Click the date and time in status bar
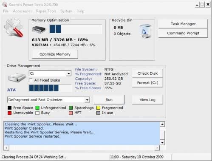The height and width of the screenshot is (161, 212). 137,157
